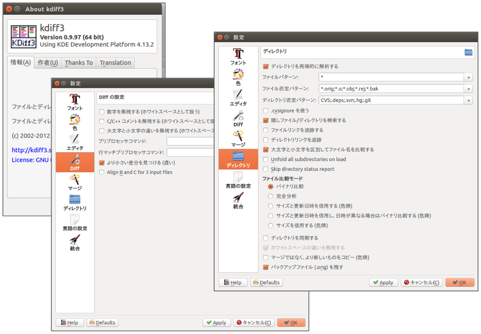Open the Translation tab in About dialog
481x334 pixels.
click(x=115, y=63)
